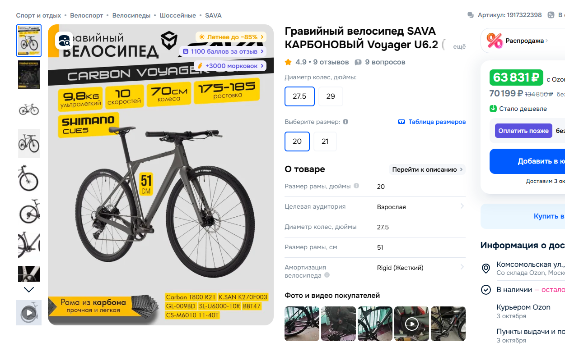
Task: Select wheel diameter 27.5
Action: click(x=299, y=96)
